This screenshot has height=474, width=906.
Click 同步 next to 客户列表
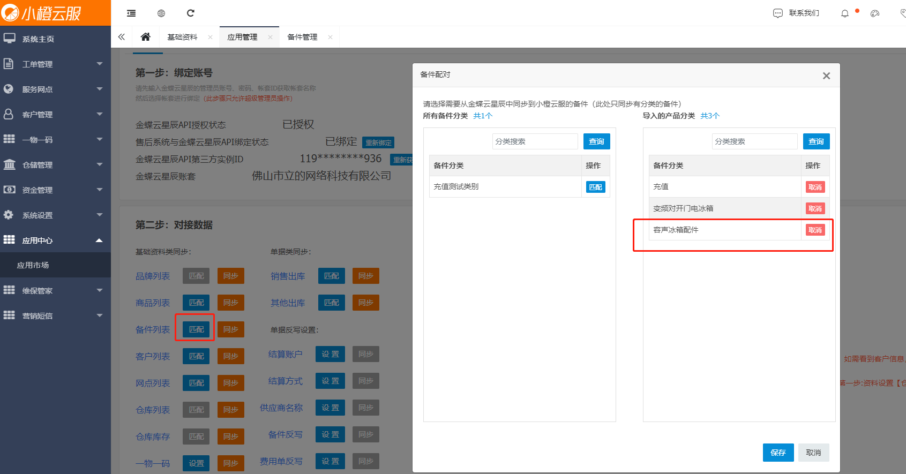tap(231, 356)
